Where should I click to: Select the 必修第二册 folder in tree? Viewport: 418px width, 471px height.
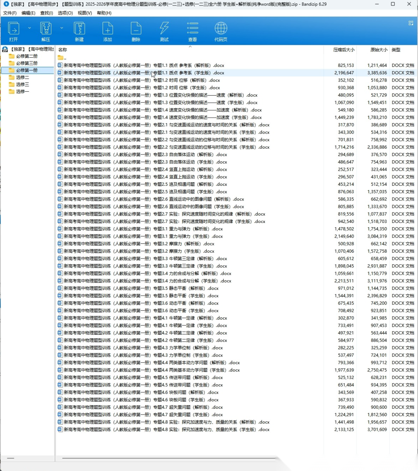[27, 56]
